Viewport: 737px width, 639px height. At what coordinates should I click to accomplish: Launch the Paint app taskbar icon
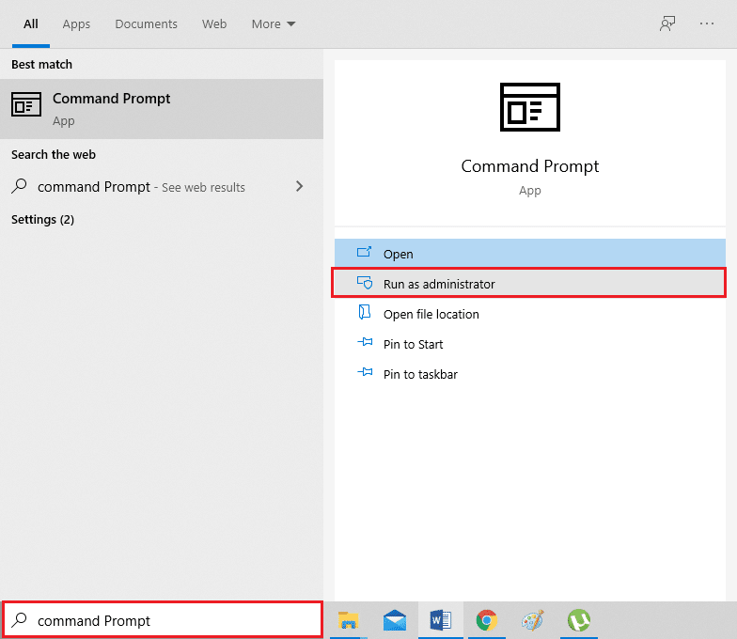[532, 620]
